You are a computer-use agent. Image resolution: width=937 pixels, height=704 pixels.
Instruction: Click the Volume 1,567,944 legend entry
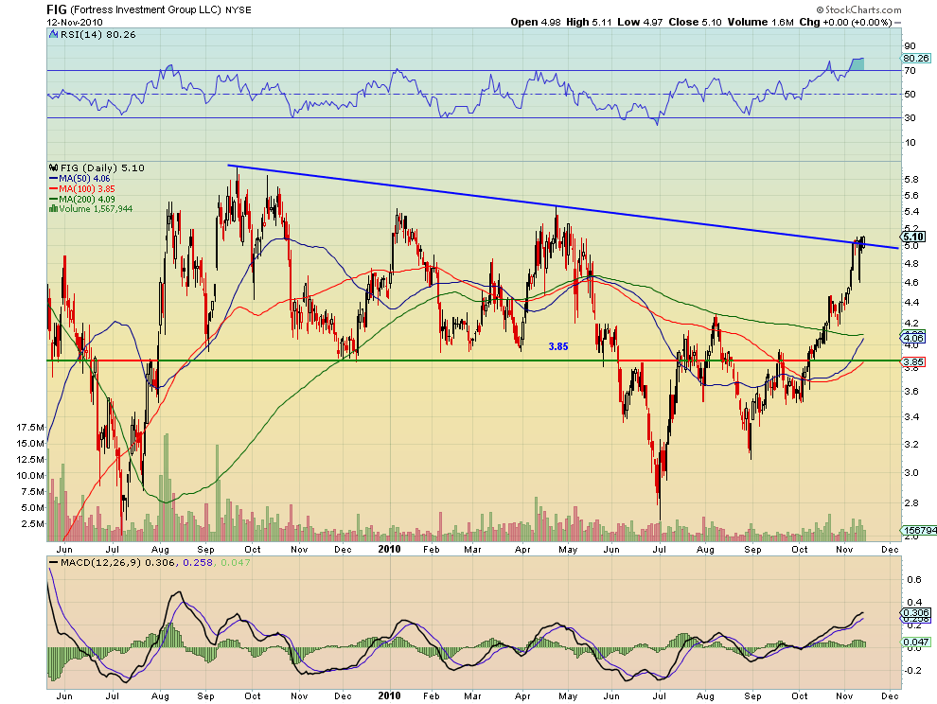(91, 208)
